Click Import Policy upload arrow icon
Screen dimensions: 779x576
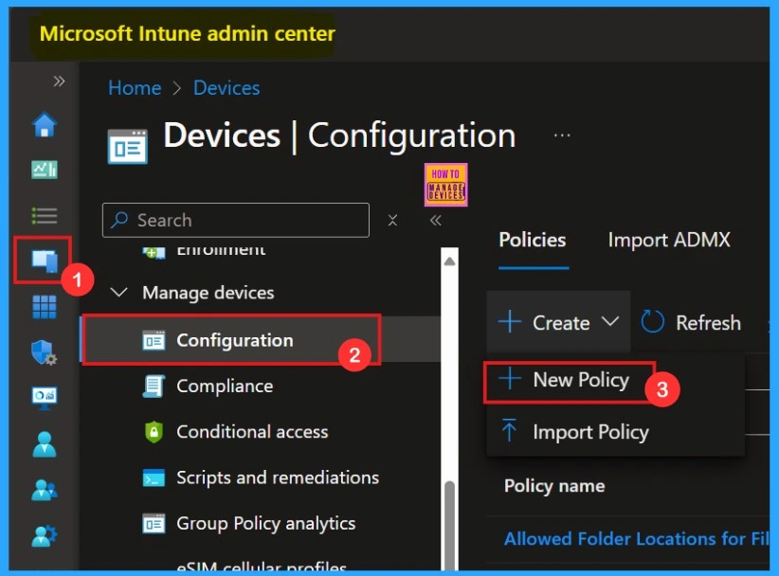pyautogui.click(x=509, y=430)
